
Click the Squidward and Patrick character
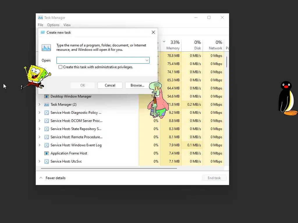click(158, 100)
